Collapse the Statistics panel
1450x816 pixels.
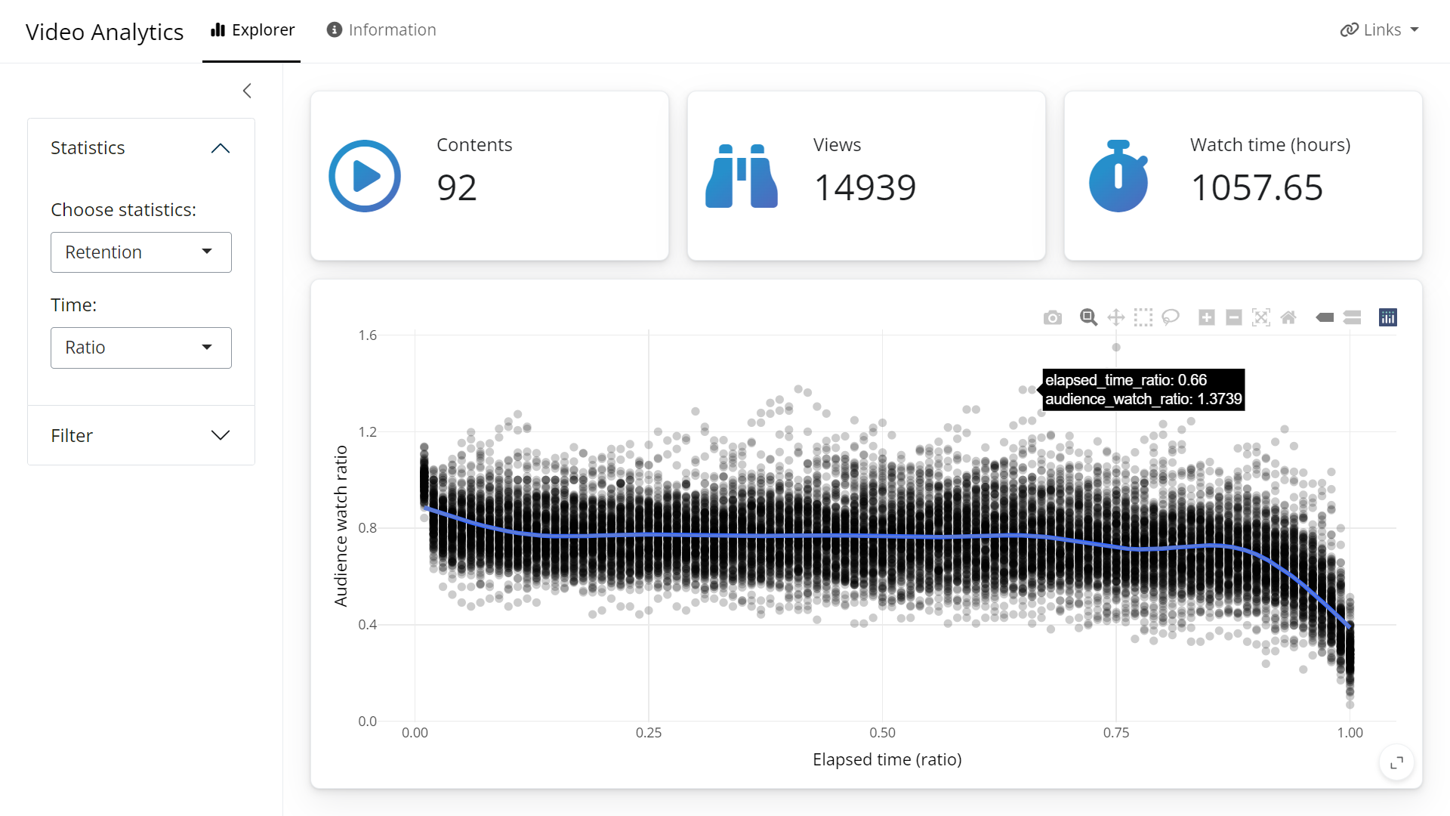pos(220,148)
